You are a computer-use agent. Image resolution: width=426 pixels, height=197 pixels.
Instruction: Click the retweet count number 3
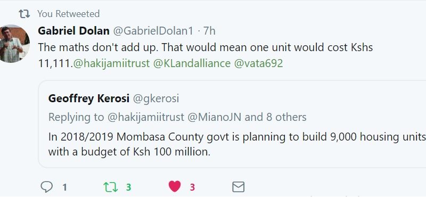pos(128,187)
